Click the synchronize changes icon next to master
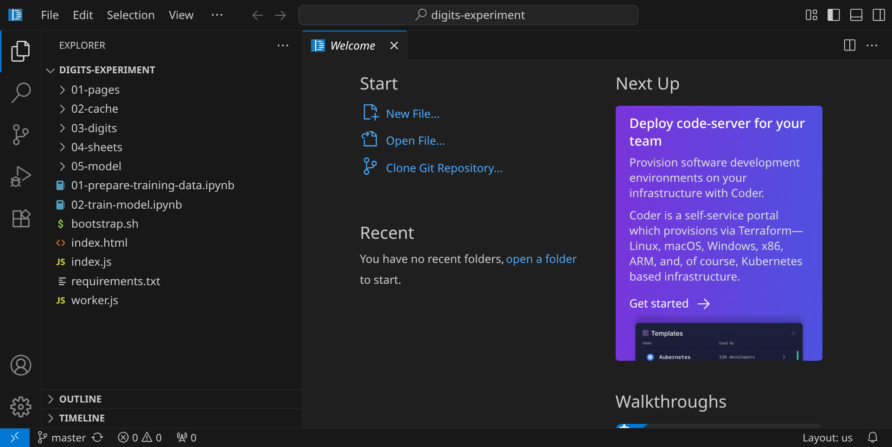892x447 pixels. click(97, 438)
